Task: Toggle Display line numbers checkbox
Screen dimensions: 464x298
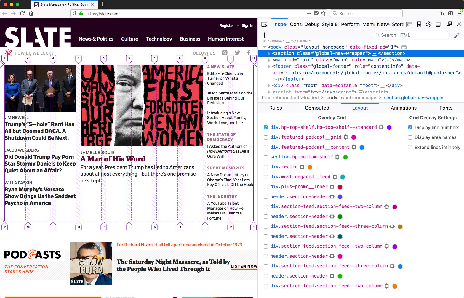Action: click(410, 128)
